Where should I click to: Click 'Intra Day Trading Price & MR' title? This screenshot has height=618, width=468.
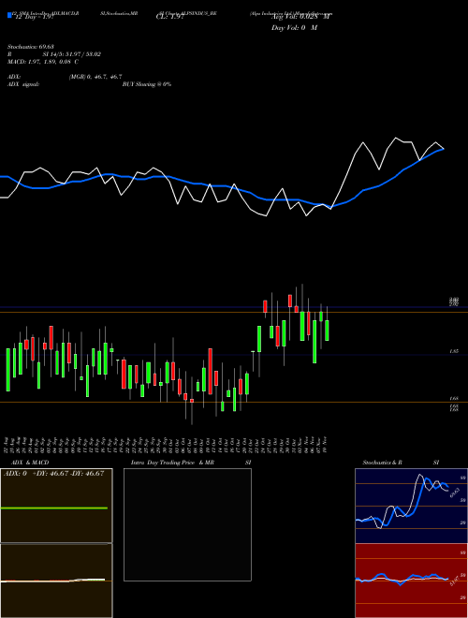[172, 463]
